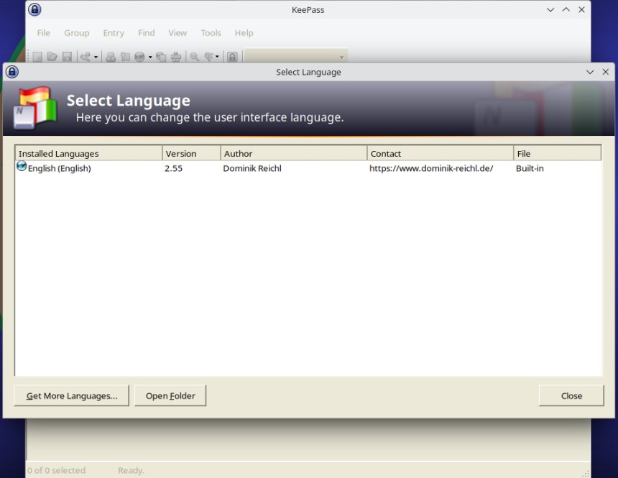Viewport: 618px width, 478px height.
Task: Open the File menu in KeePass
Action: pyautogui.click(x=43, y=33)
